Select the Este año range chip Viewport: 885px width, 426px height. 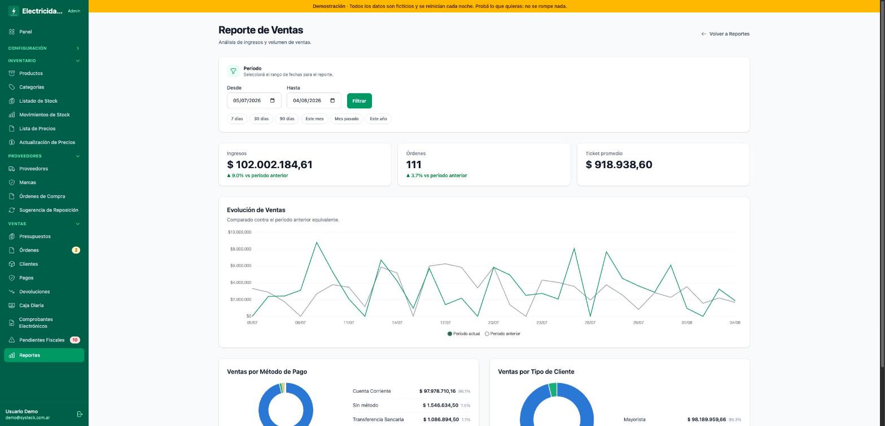[x=378, y=118]
